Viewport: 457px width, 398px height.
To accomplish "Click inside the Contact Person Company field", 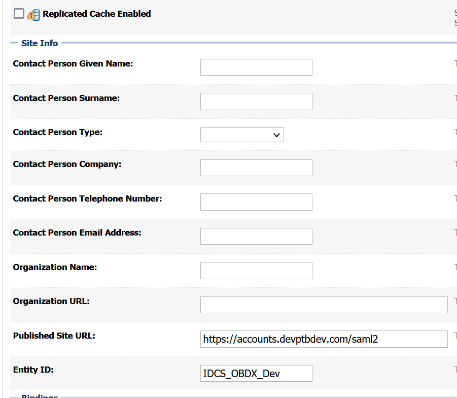I will tap(256, 168).
